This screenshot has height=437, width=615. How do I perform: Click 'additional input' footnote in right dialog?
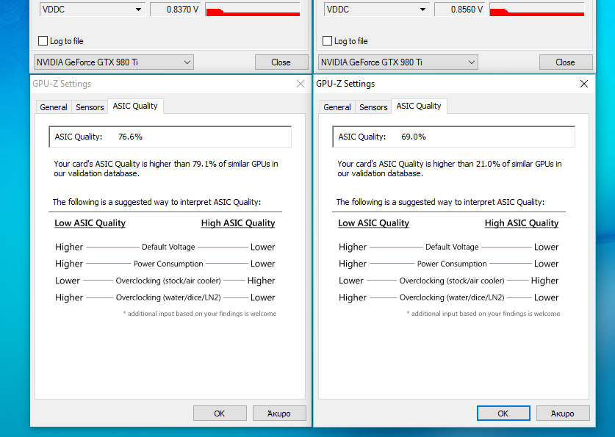483,314
